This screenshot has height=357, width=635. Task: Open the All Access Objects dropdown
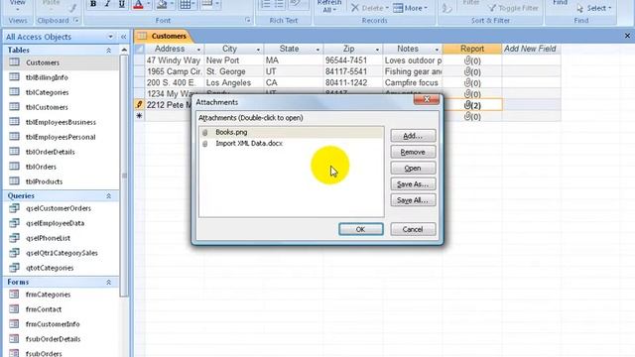110,37
